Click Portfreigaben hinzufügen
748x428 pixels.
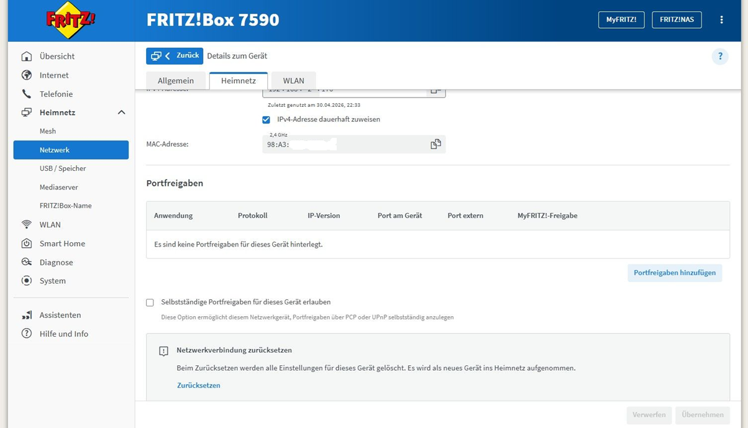tap(675, 273)
